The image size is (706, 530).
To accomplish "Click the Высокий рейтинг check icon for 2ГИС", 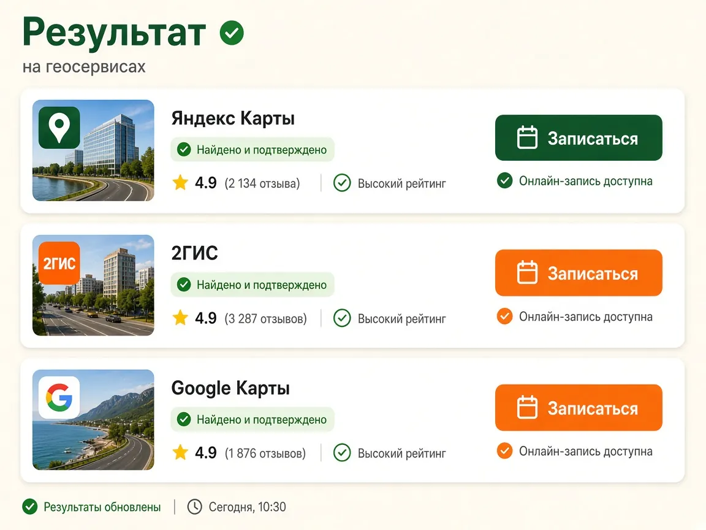I will (x=342, y=318).
